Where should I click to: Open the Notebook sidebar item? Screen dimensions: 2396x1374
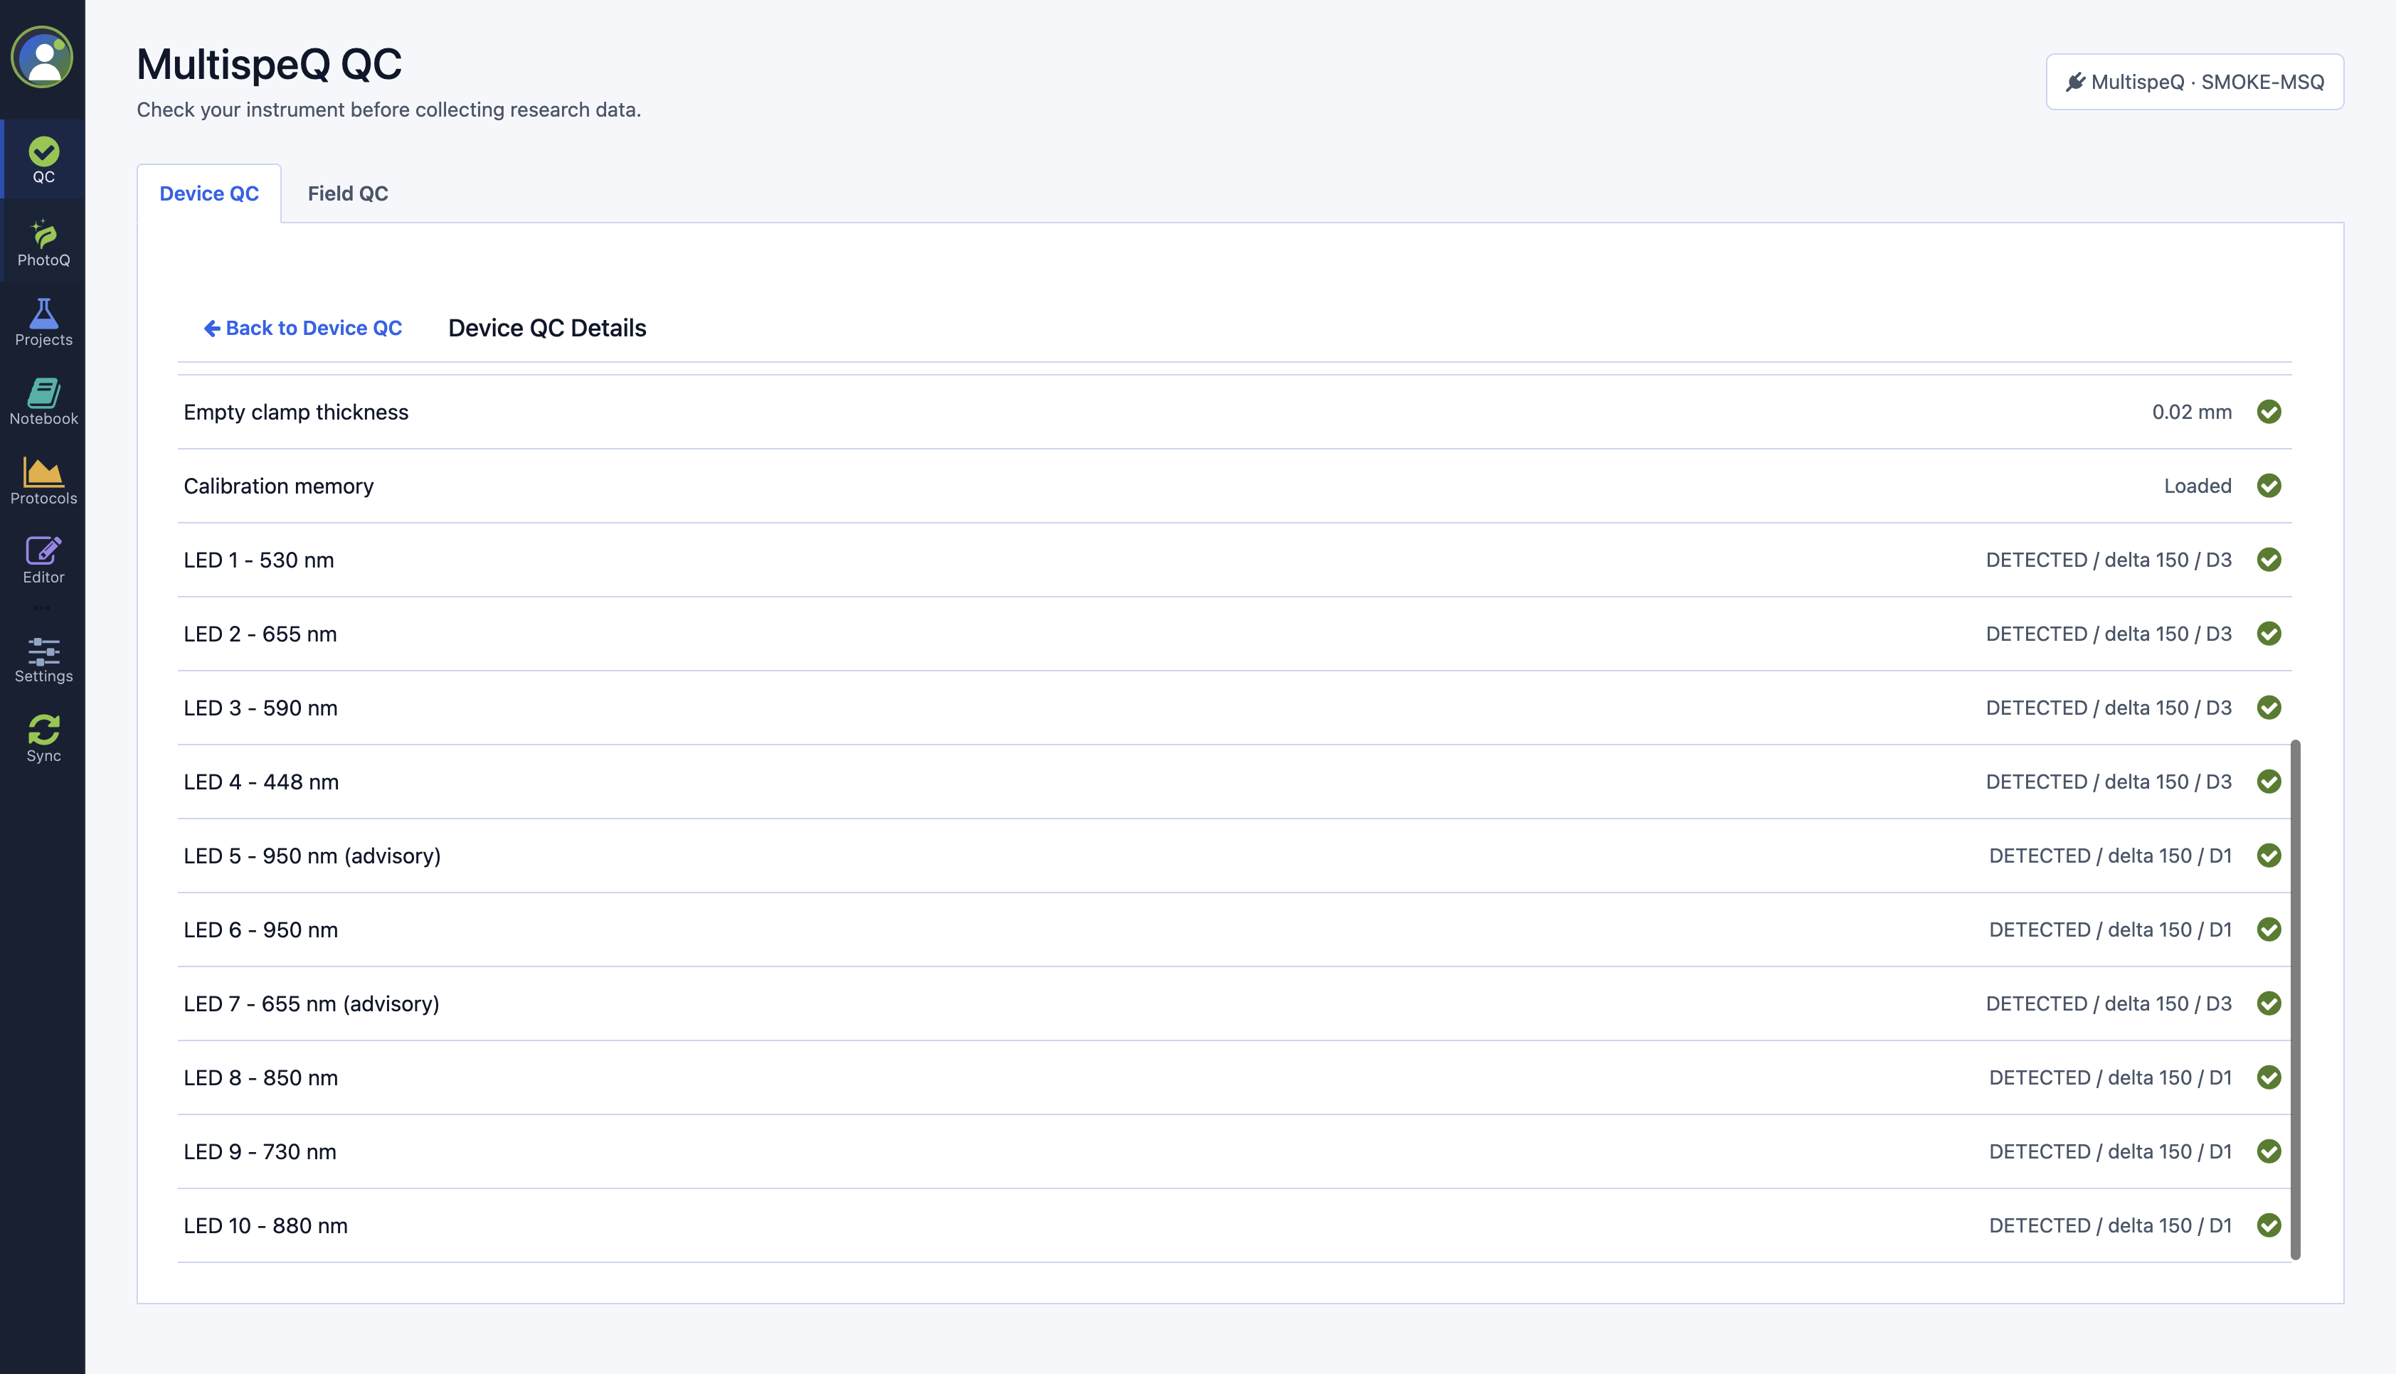(43, 402)
